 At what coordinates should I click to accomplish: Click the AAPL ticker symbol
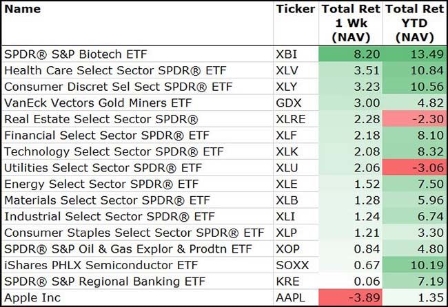[x=292, y=298]
